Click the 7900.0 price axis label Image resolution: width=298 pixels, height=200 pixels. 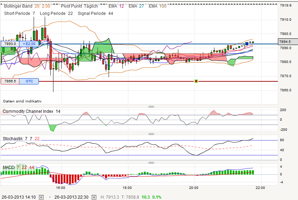[286, 34]
